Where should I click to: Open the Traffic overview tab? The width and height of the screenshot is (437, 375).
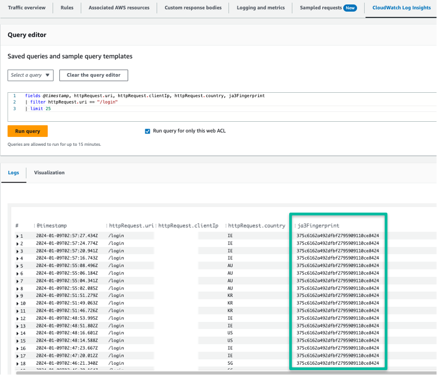click(27, 7)
